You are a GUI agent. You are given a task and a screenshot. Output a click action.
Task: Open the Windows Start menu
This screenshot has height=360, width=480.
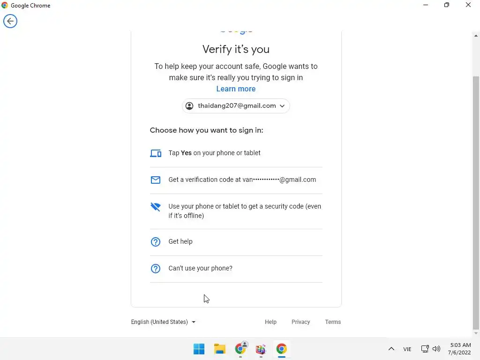(x=199, y=349)
